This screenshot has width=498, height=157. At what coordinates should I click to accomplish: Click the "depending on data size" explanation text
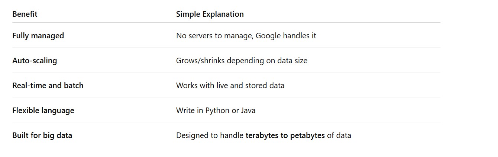click(267, 61)
